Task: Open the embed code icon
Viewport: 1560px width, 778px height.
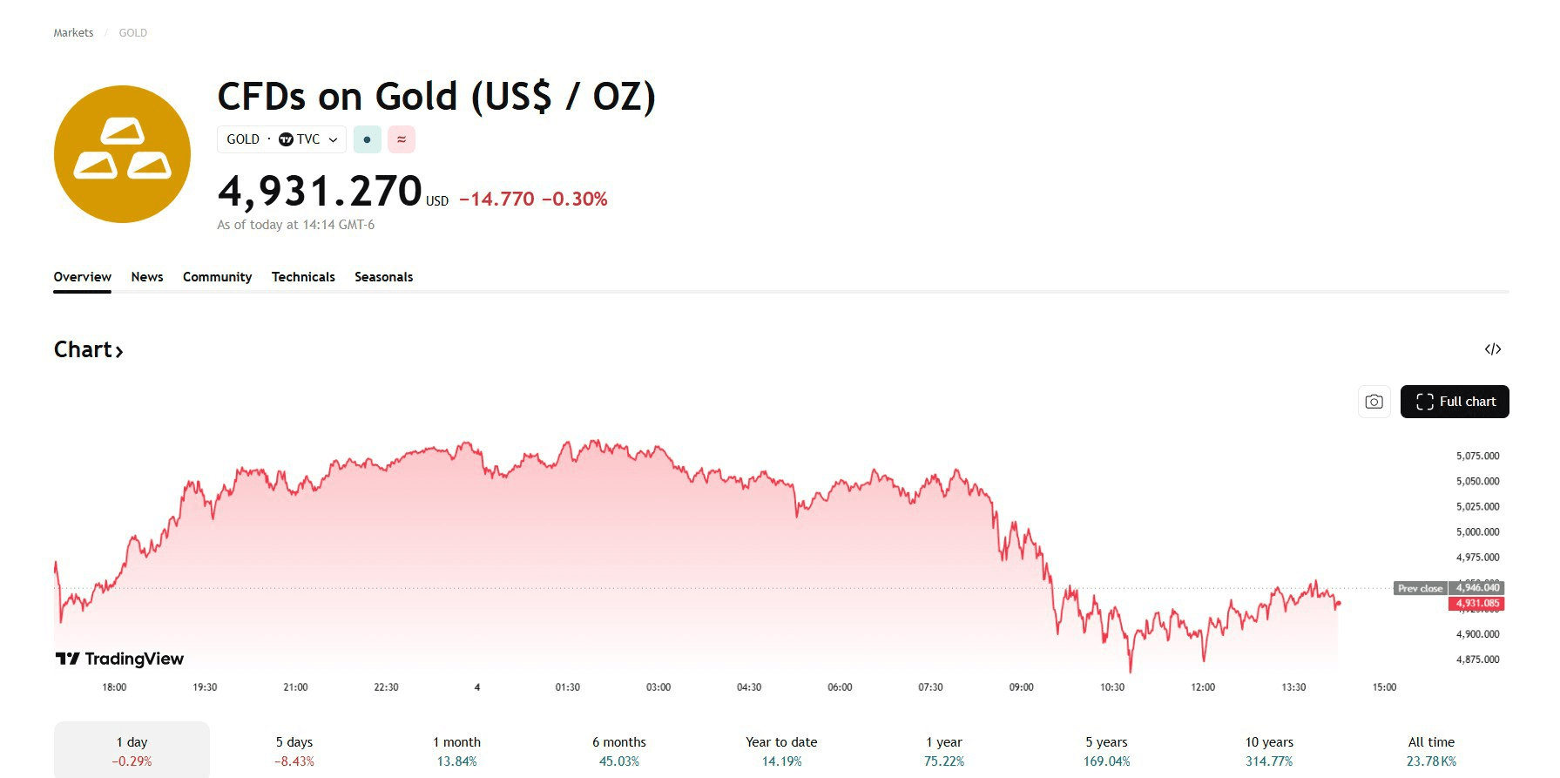Action: point(1492,349)
